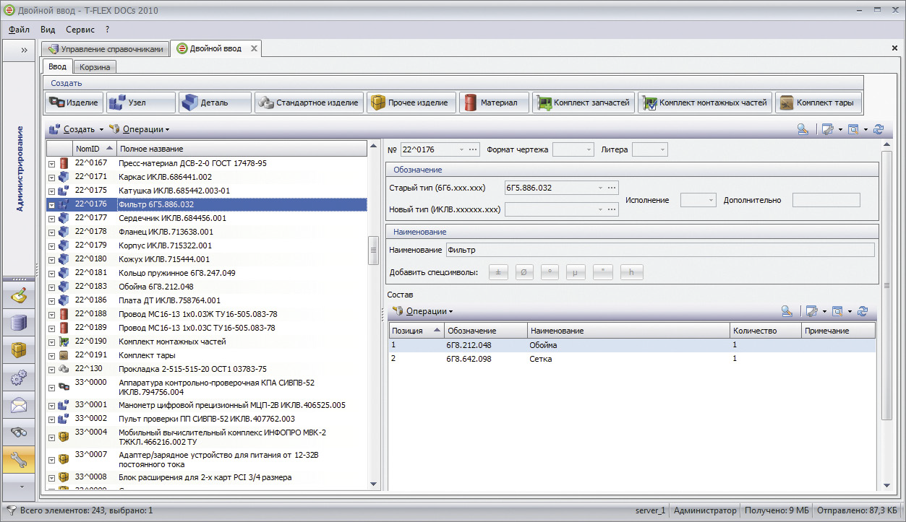Open the Операции dropdown above the Состав table

pyautogui.click(x=424, y=311)
